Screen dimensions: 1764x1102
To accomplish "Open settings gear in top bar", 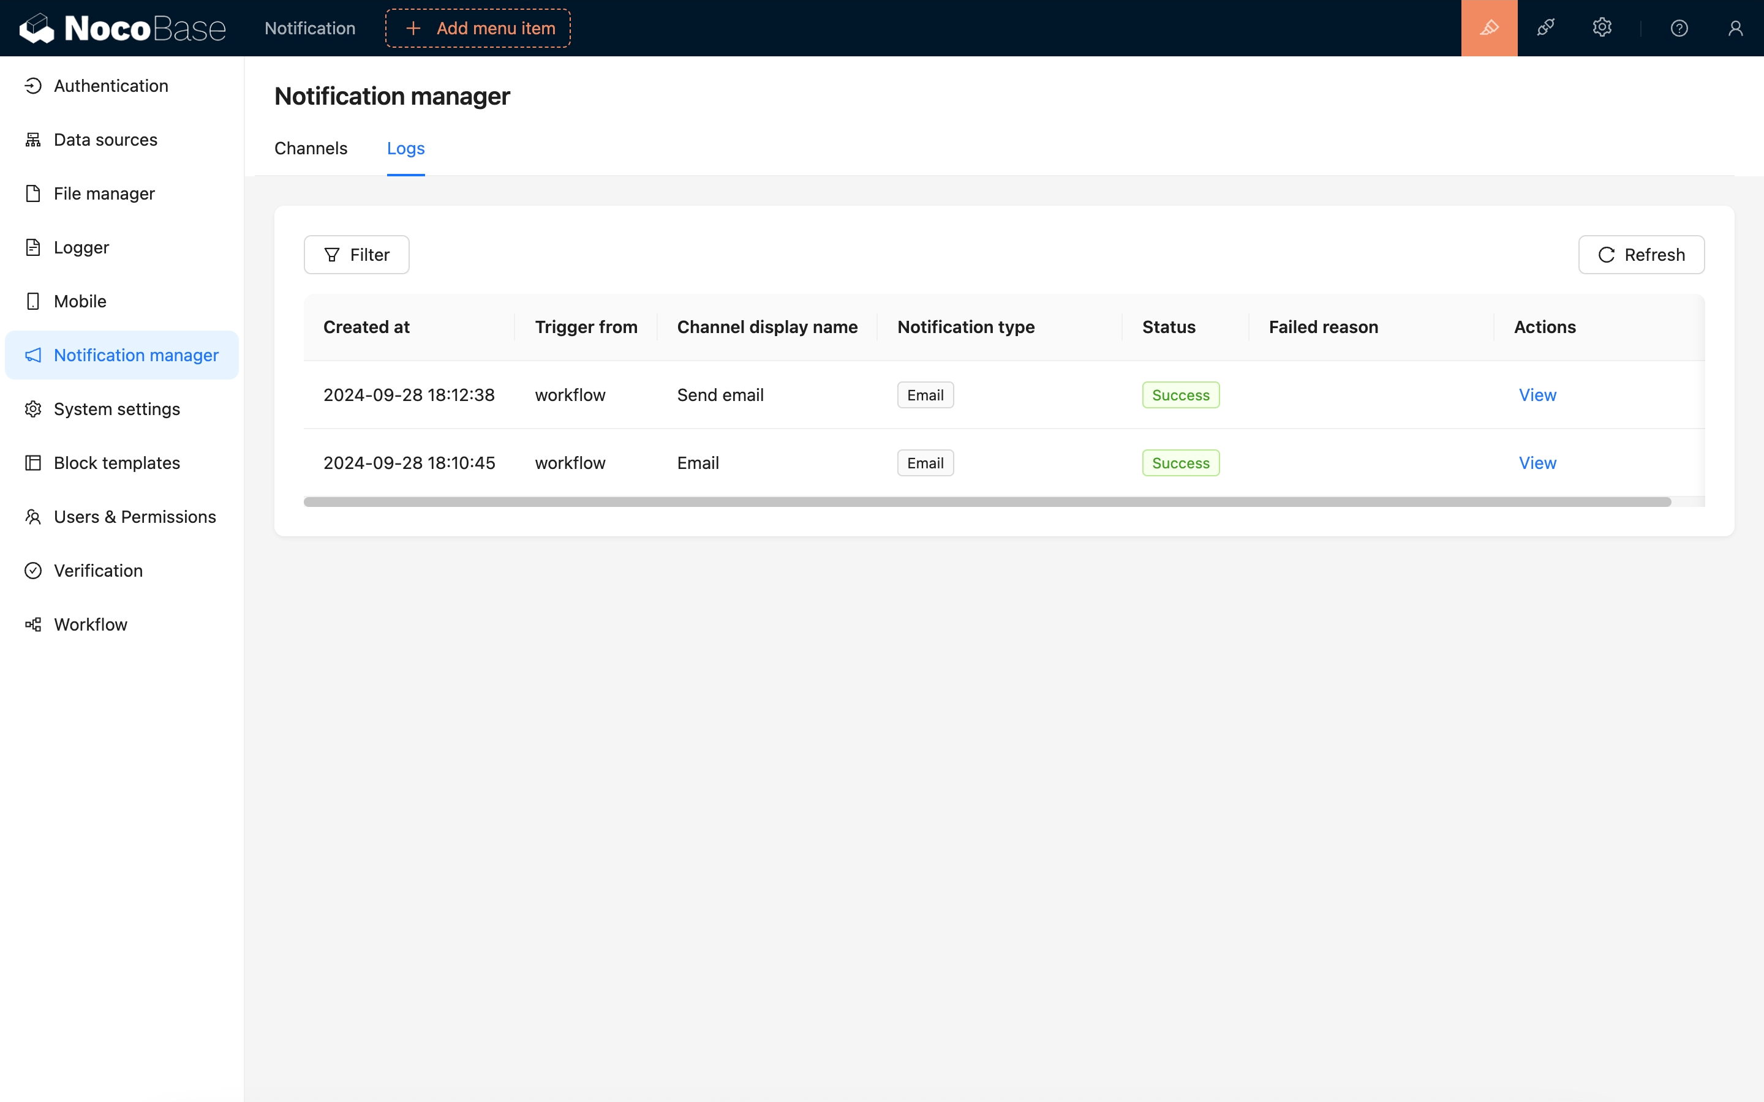I will [x=1602, y=28].
